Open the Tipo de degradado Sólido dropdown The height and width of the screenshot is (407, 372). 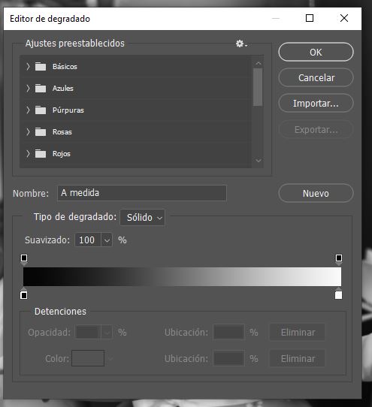(142, 218)
